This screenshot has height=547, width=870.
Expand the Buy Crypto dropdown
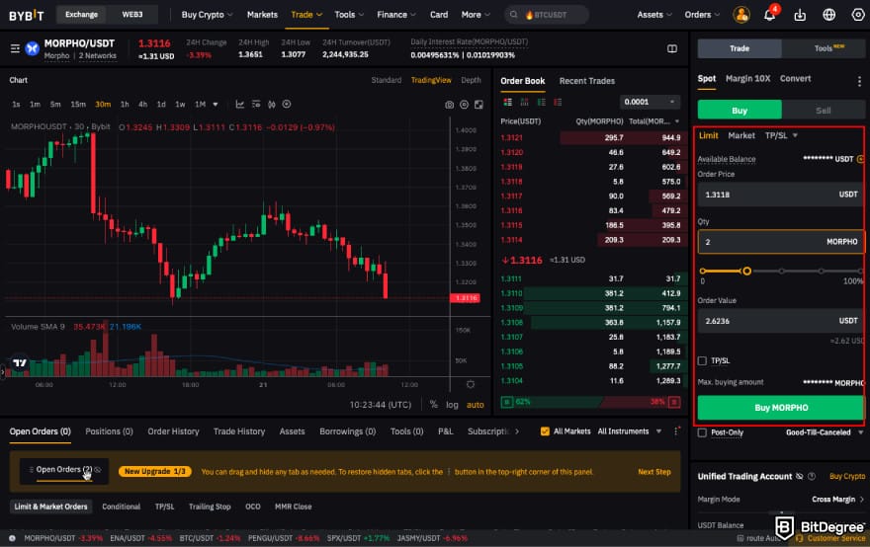click(207, 15)
